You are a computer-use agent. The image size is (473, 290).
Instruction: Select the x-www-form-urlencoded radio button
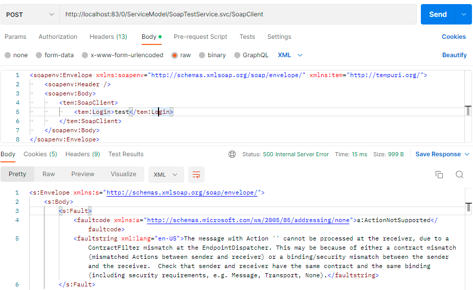click(x=85, y=55)
